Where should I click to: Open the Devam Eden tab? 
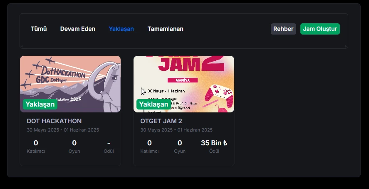point(78,29)
